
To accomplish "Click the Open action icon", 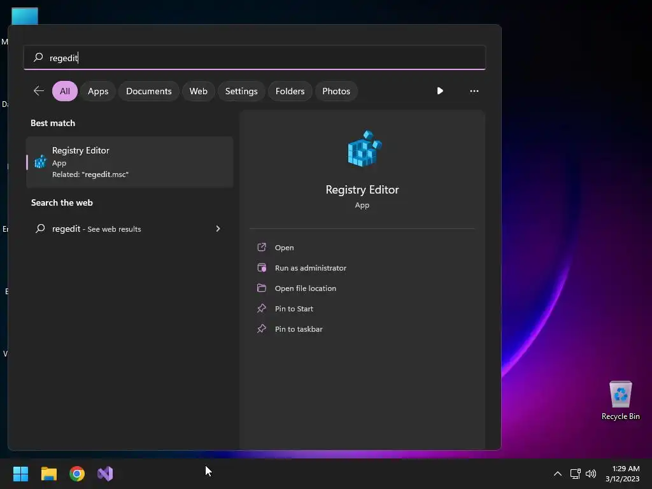I will (262, 247).
